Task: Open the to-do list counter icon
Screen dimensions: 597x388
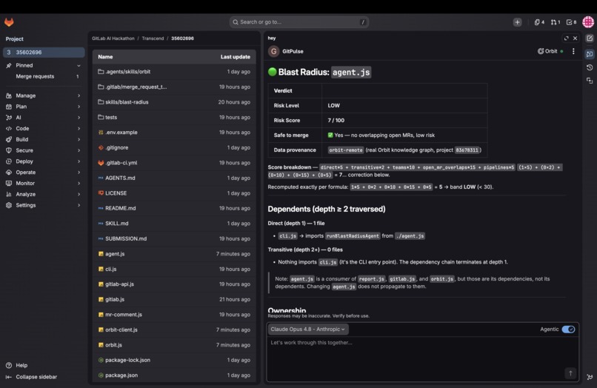Action: [x=571, y=22]
